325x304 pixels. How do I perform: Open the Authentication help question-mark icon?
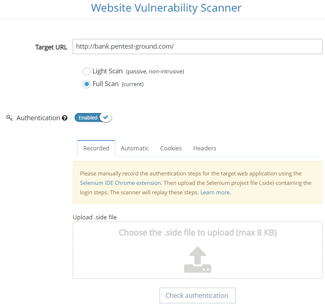point(64,118)
